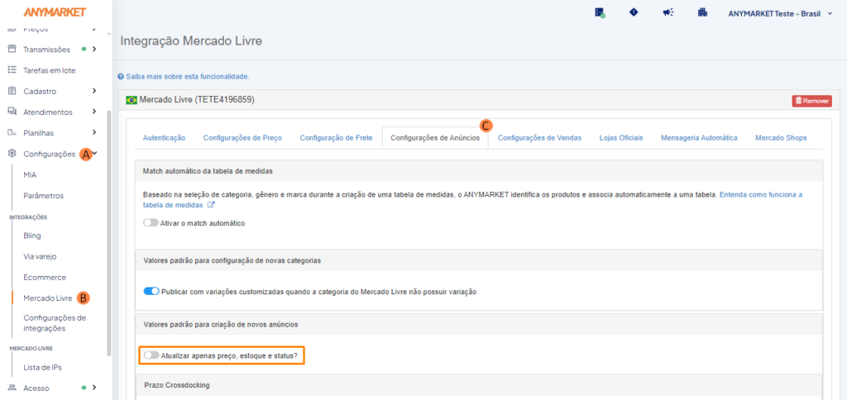Open the Ecommerce integration
Screen dimensions: 847x400
(45, 278)
